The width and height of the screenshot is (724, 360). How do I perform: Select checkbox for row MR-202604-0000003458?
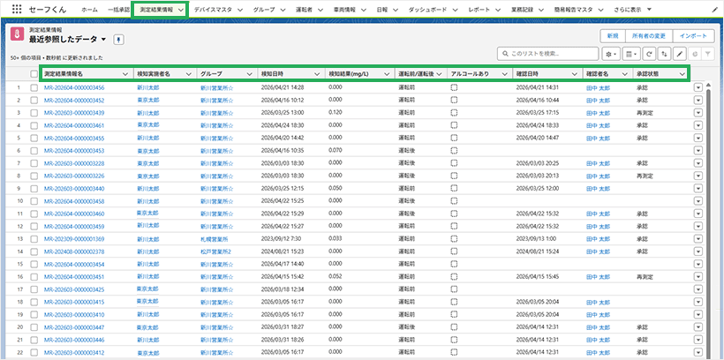tap(34, 201)
